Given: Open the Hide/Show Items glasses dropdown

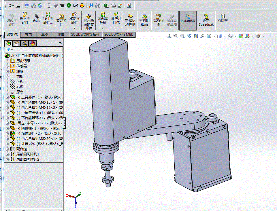Looking at the screenshot, I should (235, 36).
